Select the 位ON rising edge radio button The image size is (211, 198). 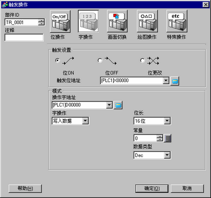58,61
